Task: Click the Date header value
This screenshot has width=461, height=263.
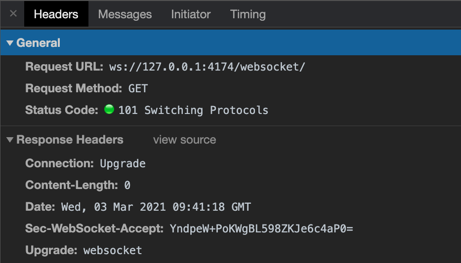Action: click(x=156, y=207)
